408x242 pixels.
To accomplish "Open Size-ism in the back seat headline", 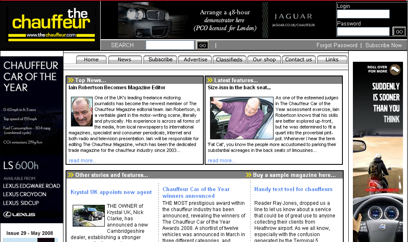I will coord(239,88).
